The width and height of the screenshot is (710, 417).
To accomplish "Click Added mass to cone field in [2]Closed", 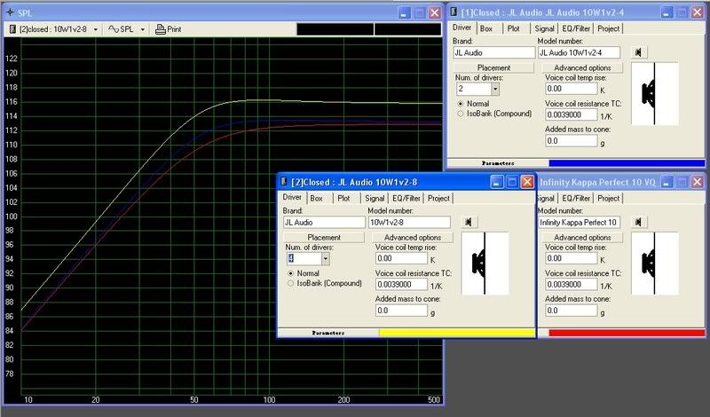I will coord(401,311).
